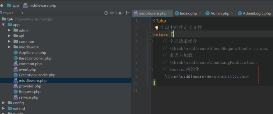The width and height of the screenshot is (273, 114).
Task: Switch to the AdminLogic.php tab
Action: point(255,13)
